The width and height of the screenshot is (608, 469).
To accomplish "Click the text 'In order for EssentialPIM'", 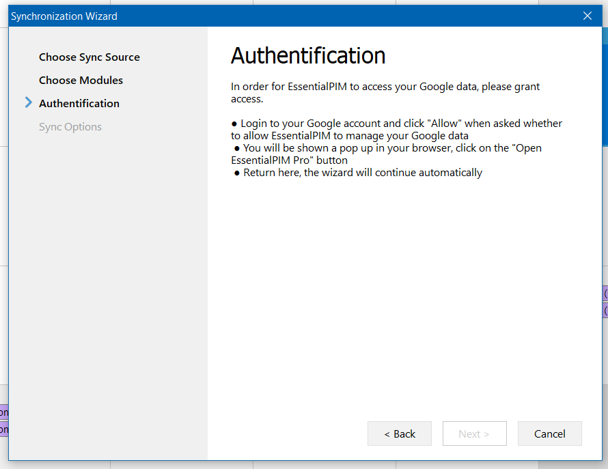I will [x=289, y=87].
